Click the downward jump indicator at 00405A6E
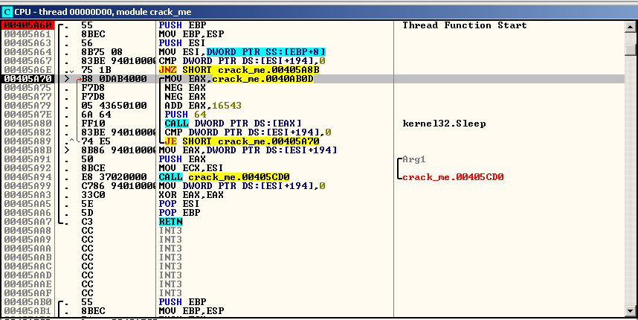Image resolution: width=638 pixels, height=320 pixels. [x=71, y=70]
